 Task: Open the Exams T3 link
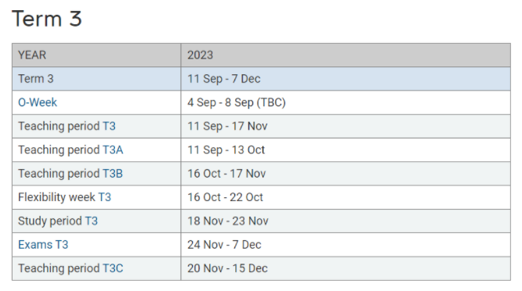click(x=43, y=245)
